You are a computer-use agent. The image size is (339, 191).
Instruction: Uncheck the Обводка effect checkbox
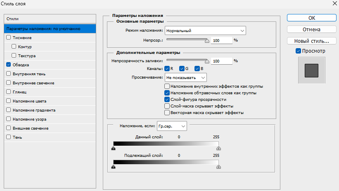[9, 65]
